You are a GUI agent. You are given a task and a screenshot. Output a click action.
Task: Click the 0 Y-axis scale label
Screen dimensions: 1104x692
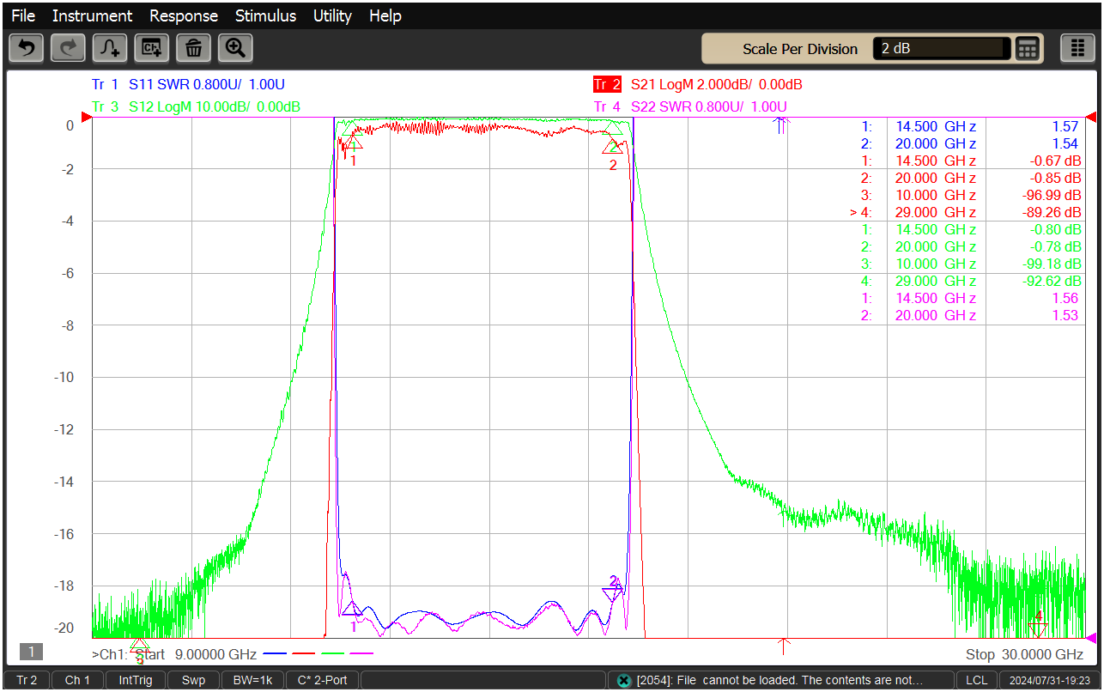click(x=70, y=125)
